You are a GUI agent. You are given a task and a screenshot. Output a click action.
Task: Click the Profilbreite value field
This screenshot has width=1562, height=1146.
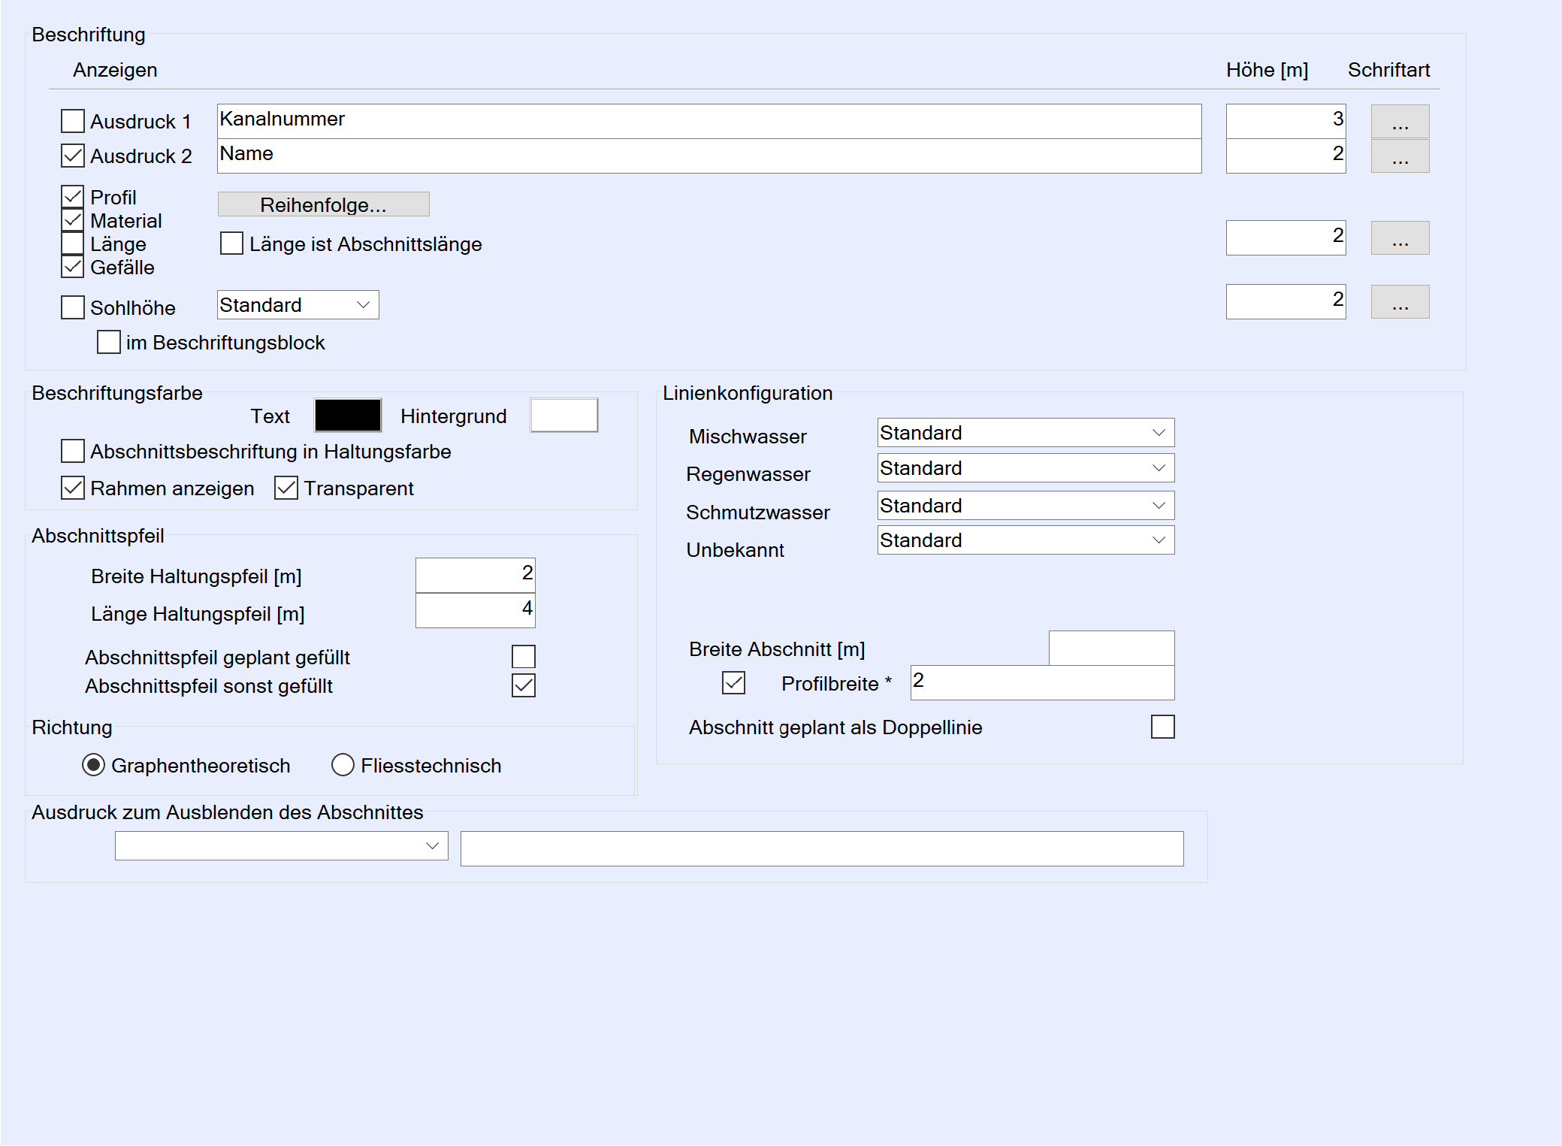pos(1041,682)
